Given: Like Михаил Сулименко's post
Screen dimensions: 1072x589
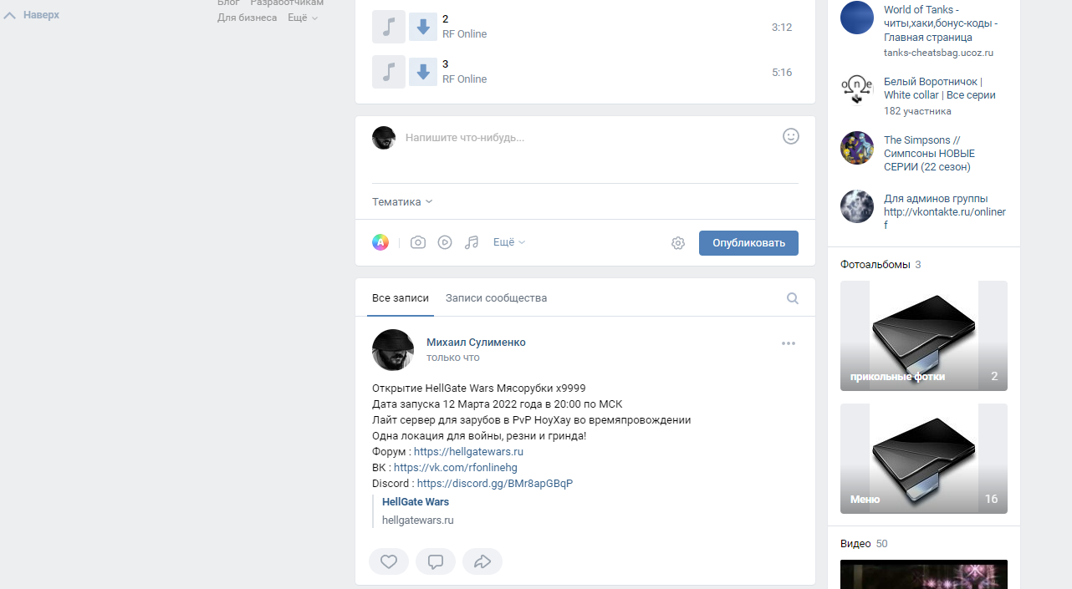Looking at the screenshot, I should click(389, 561).
